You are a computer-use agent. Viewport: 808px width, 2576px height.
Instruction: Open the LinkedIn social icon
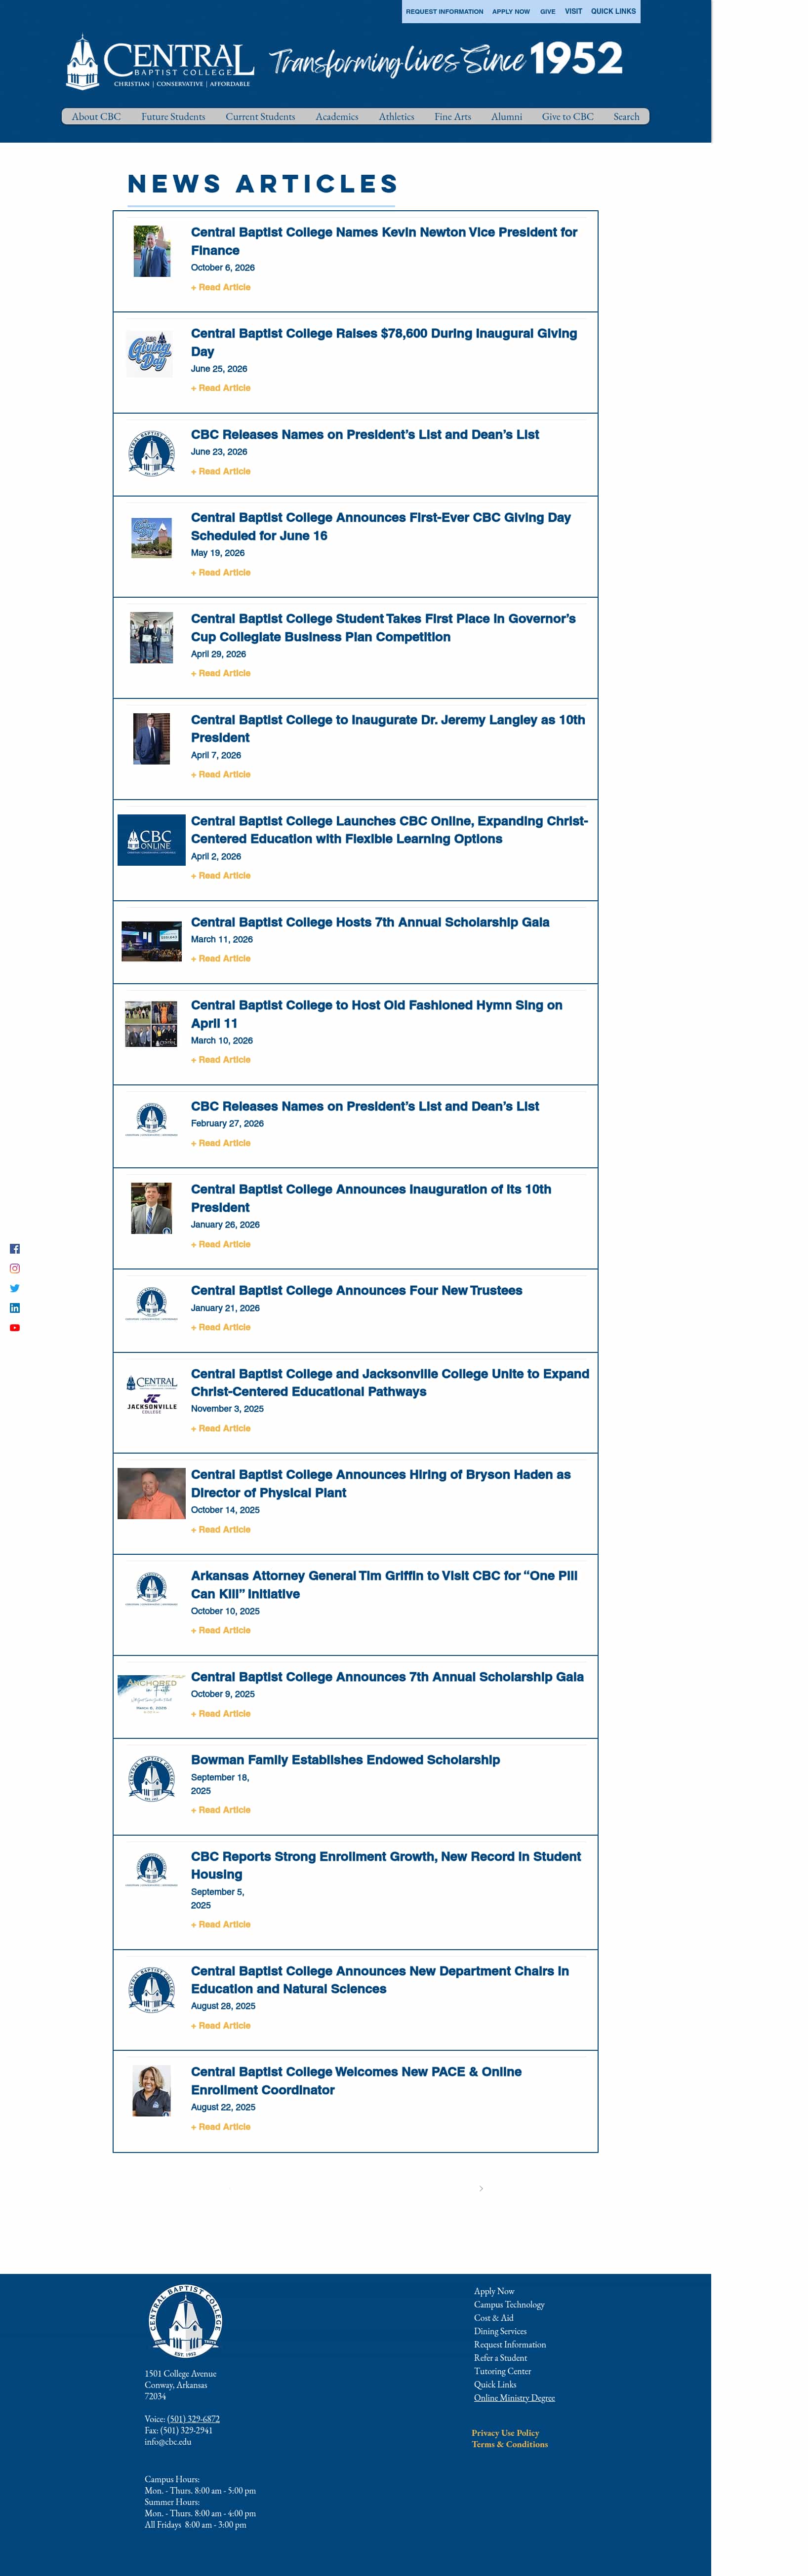click(15, 1308)
